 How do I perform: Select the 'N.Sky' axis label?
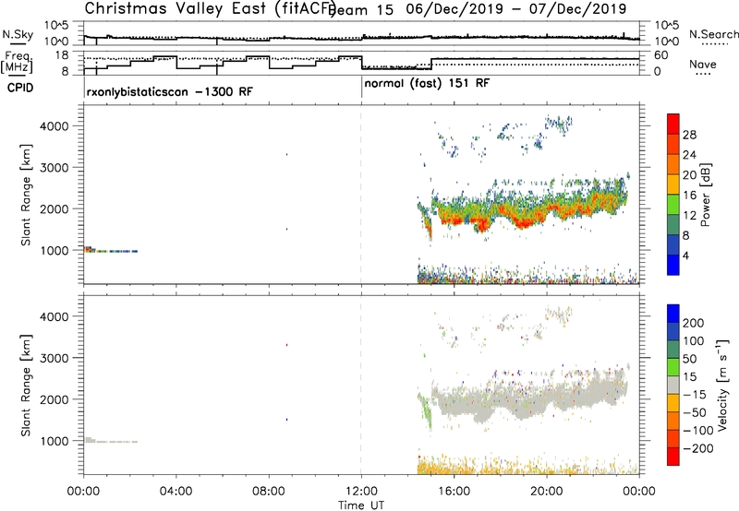(18, 34)
